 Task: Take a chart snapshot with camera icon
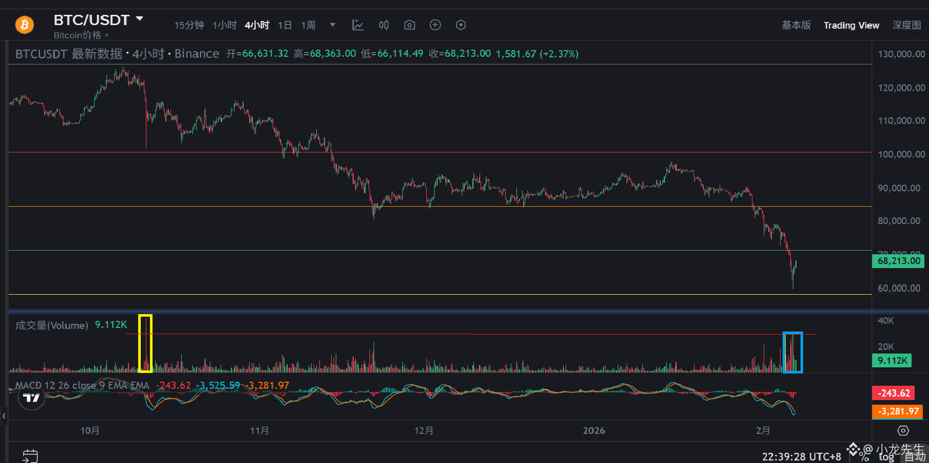409,25
